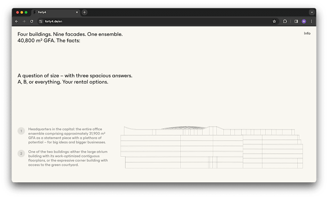This screenshot has width=328, height=198.
Task: Close the Forty4 tab
Action: pyautogui.click(x=77, y=12)
